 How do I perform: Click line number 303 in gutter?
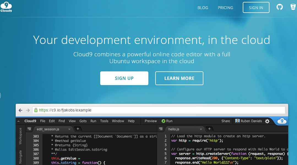(36, 136)
